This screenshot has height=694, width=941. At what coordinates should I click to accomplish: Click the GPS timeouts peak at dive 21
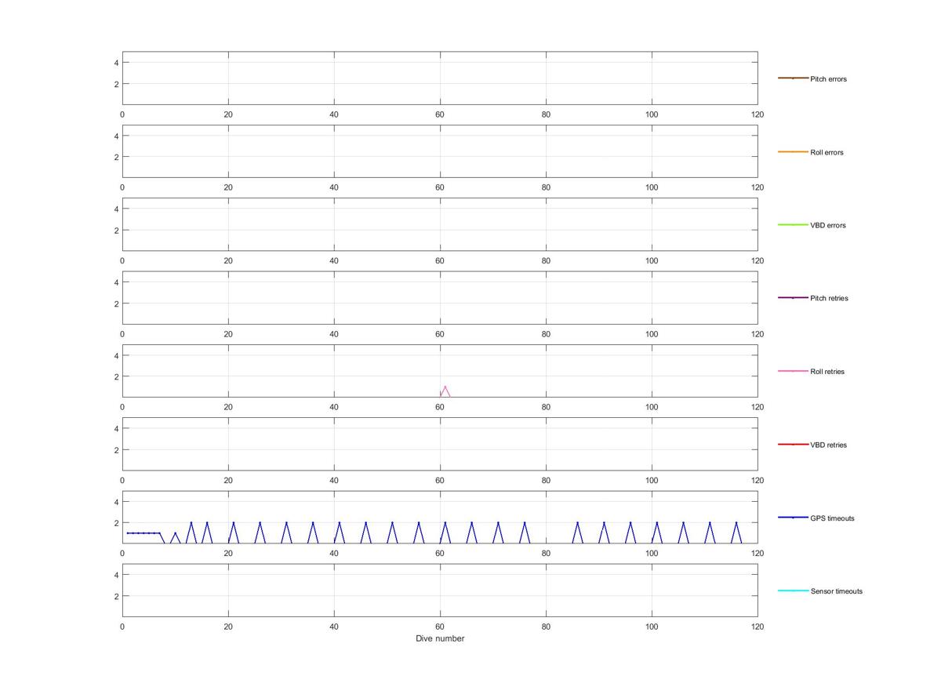tap(233, 523)
